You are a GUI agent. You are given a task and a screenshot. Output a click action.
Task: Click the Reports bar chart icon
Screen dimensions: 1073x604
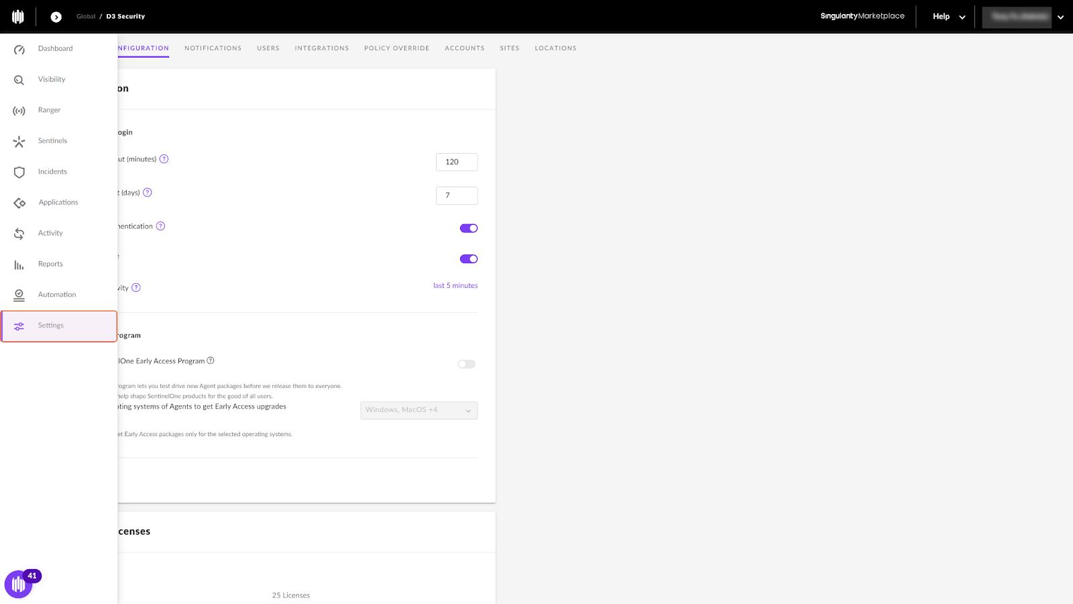pos(19,265)
